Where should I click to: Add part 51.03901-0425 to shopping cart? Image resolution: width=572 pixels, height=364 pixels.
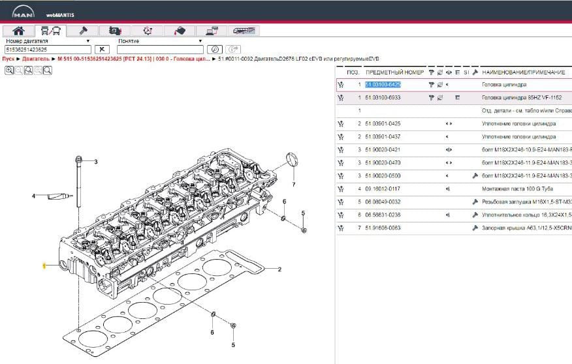341,123
